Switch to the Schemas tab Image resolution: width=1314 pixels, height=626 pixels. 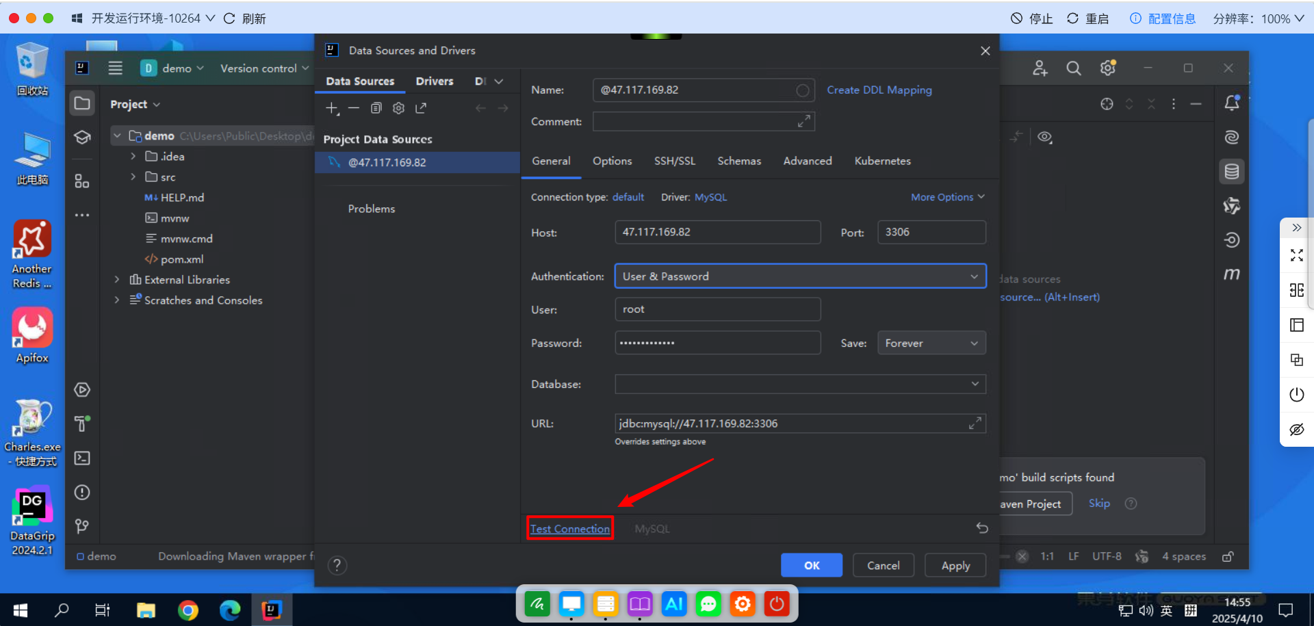[739, 161]
